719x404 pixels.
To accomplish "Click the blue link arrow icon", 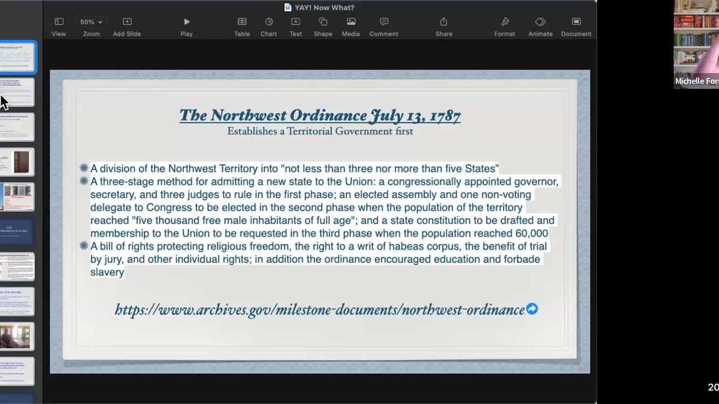I will (532, 309).
